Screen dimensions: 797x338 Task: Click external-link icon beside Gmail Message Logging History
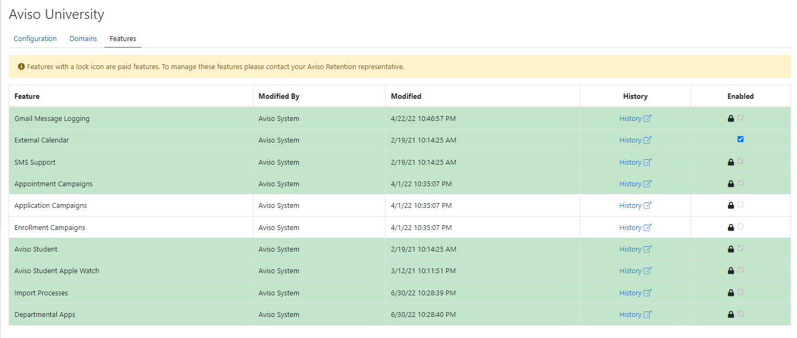pos(648,118)
